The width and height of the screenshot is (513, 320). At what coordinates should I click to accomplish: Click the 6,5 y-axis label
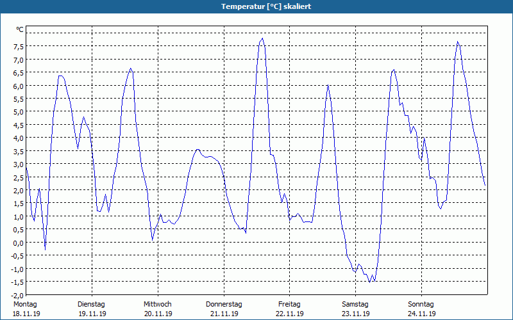click(19, 72)
